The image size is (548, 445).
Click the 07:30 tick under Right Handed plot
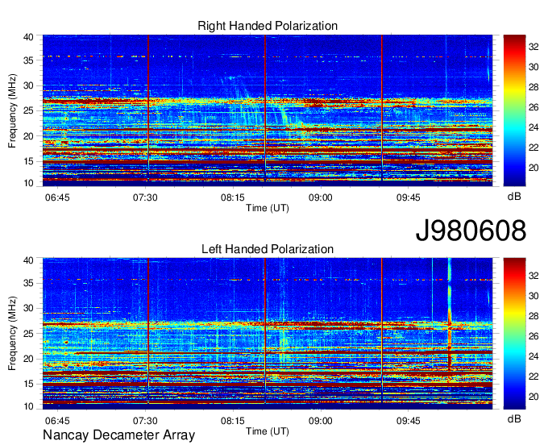point(145,198)
